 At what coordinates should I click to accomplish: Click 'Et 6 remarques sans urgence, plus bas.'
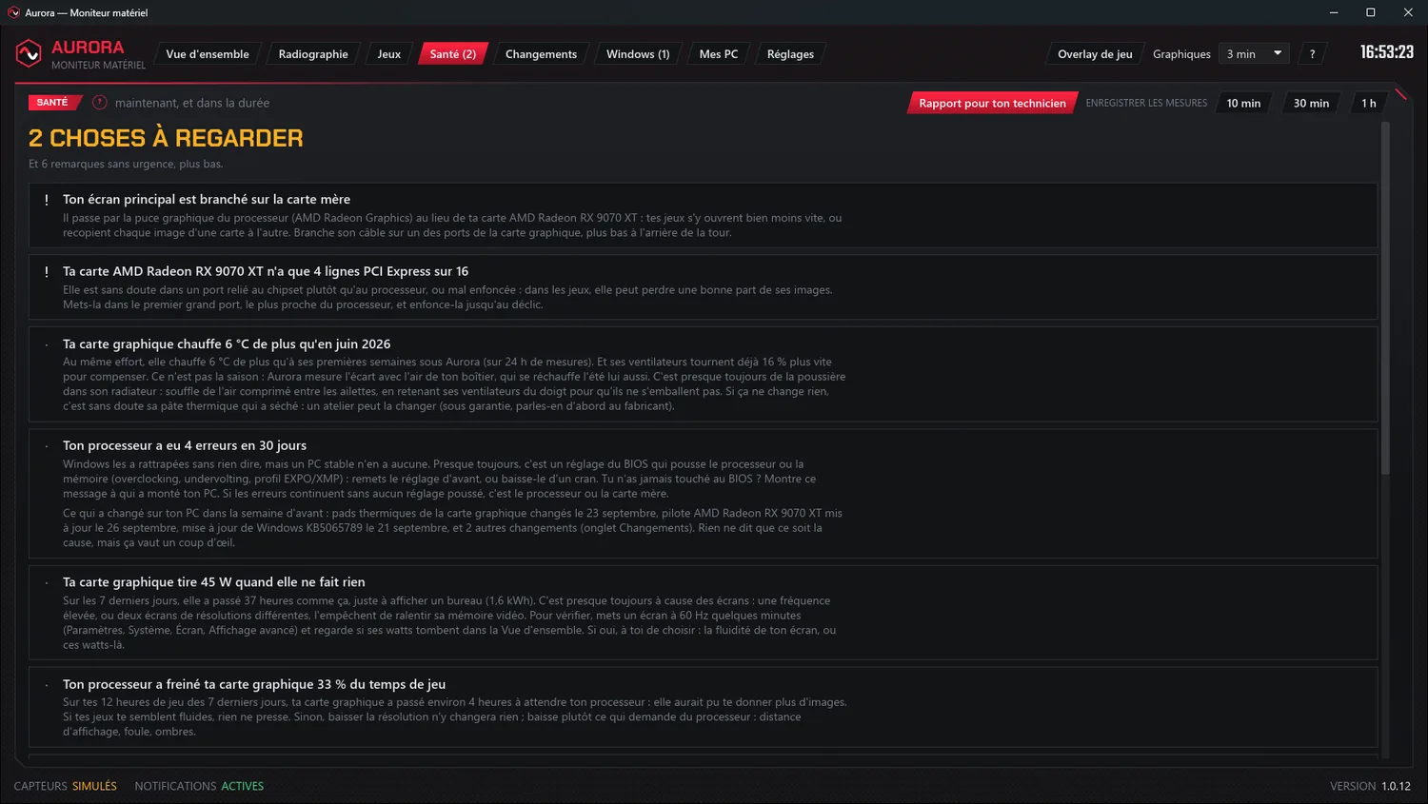[126, 164]
